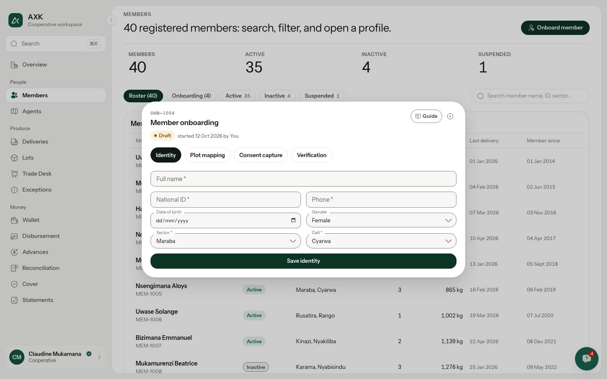
Task: Click the Reconciliation icon
Action: tap(14, 268)
